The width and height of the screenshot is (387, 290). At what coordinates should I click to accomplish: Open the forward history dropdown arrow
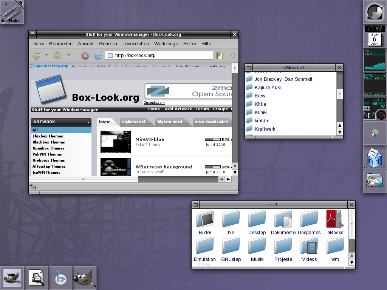[x=69, y=56]
